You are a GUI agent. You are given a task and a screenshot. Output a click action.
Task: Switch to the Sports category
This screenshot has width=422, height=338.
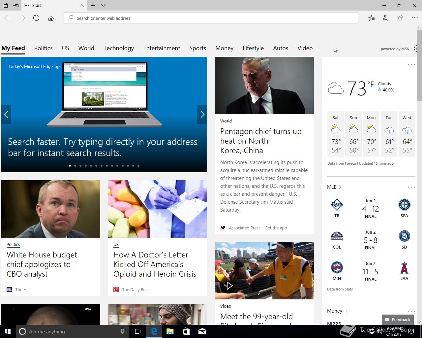click(198, 48)
